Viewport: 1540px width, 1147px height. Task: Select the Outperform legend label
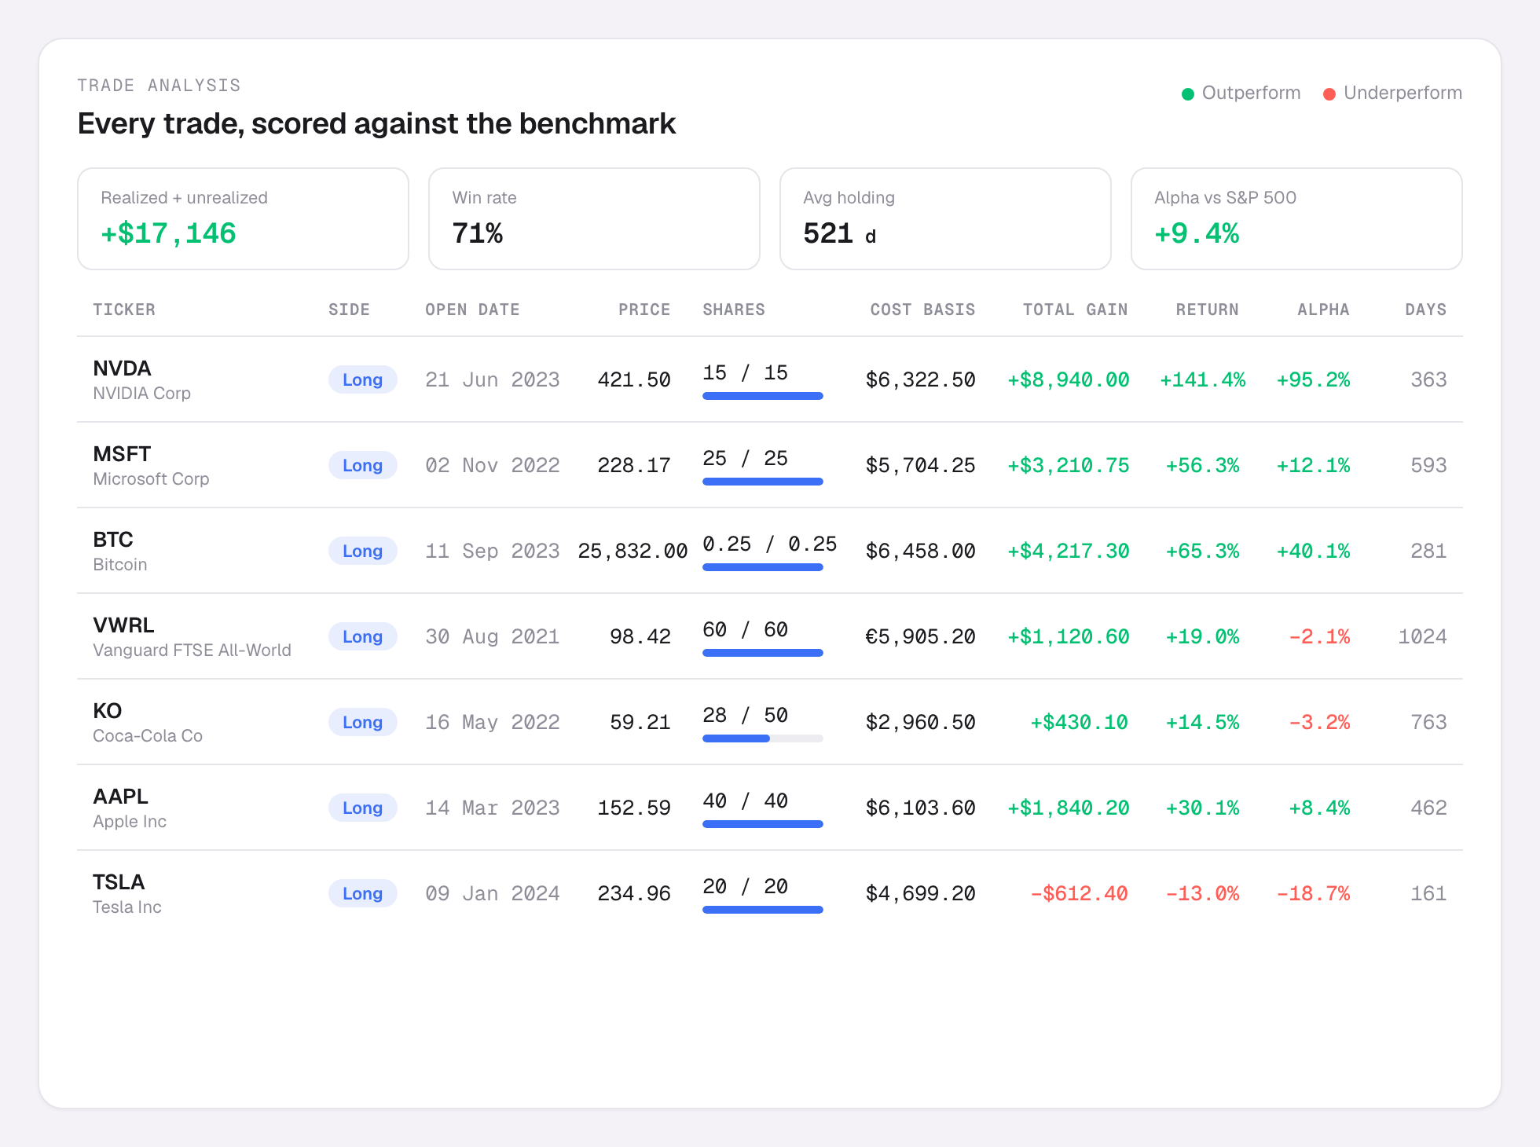[x=1251, y=93]
